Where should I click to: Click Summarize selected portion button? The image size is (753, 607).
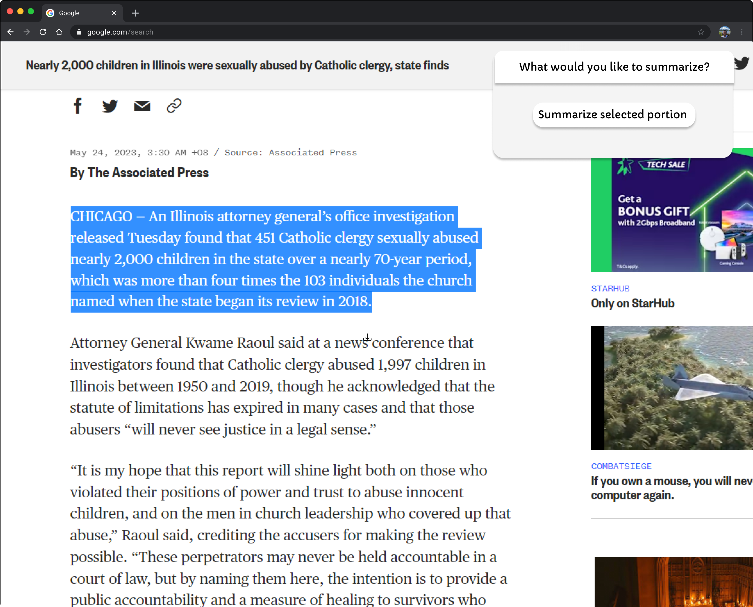point(614,115)
